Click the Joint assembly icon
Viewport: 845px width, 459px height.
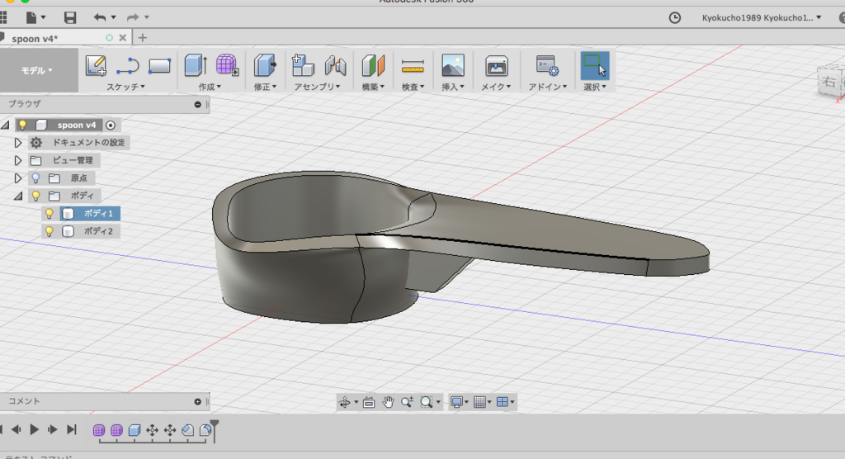pos(335,65)
